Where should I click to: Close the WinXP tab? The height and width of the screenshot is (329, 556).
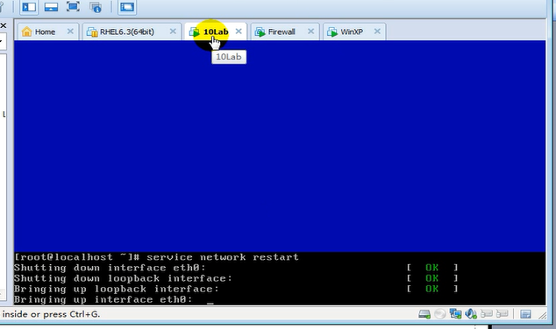(377, 31)
